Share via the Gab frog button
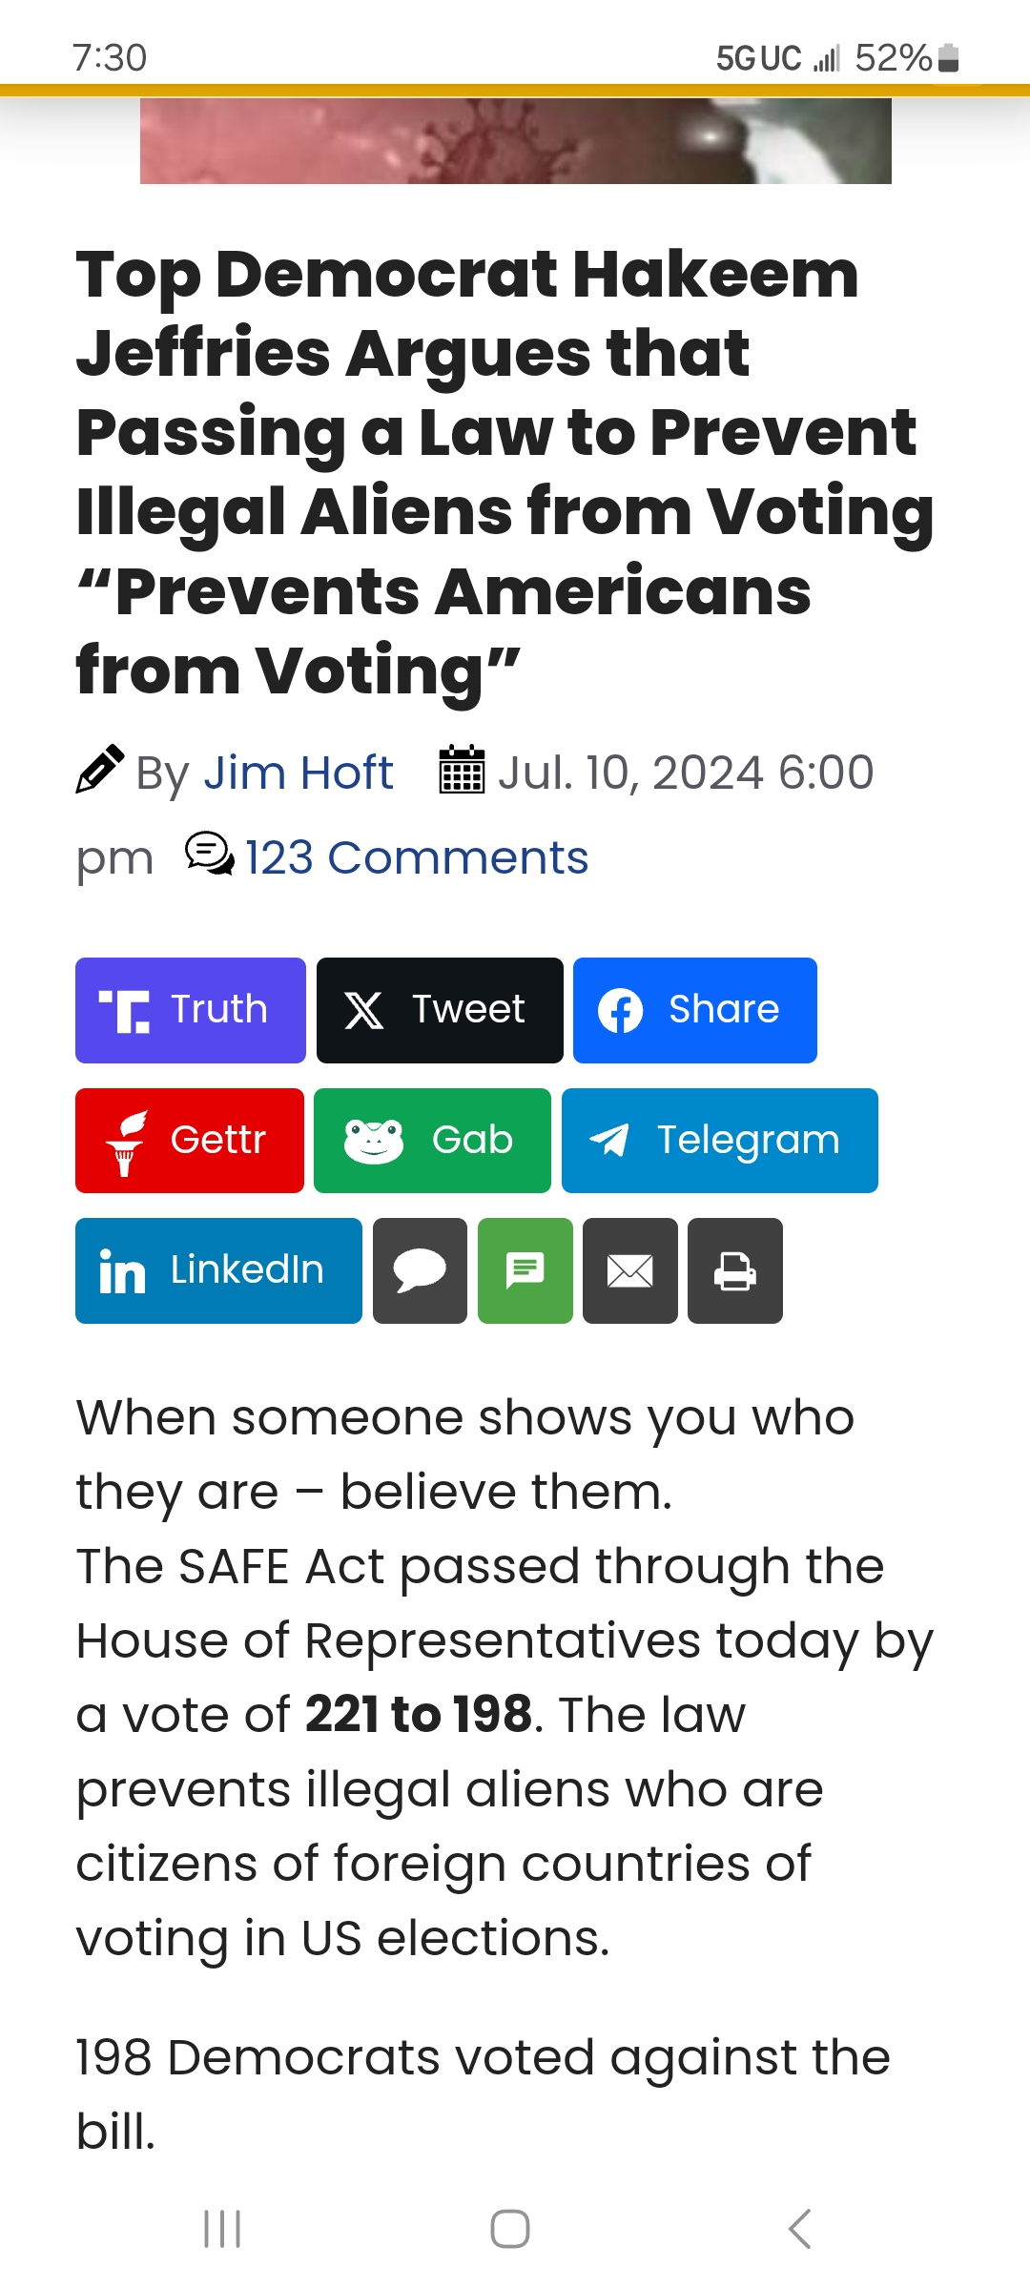 [x=432, y=1141]
